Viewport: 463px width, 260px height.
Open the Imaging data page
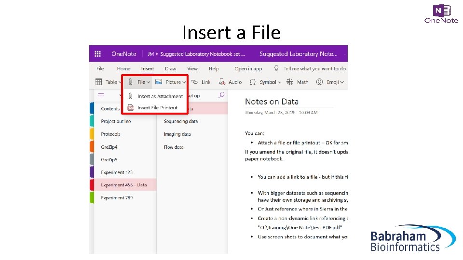[177, 134]
